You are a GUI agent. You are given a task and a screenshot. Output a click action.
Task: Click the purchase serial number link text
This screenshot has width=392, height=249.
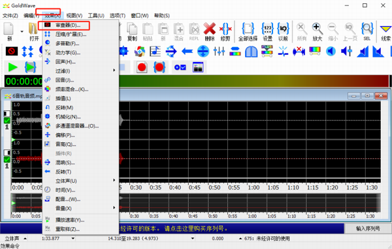coord(195,229)
